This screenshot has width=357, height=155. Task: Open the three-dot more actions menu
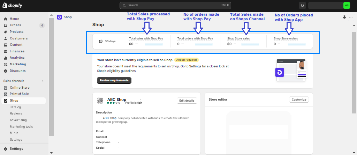[x=351, y=17]
